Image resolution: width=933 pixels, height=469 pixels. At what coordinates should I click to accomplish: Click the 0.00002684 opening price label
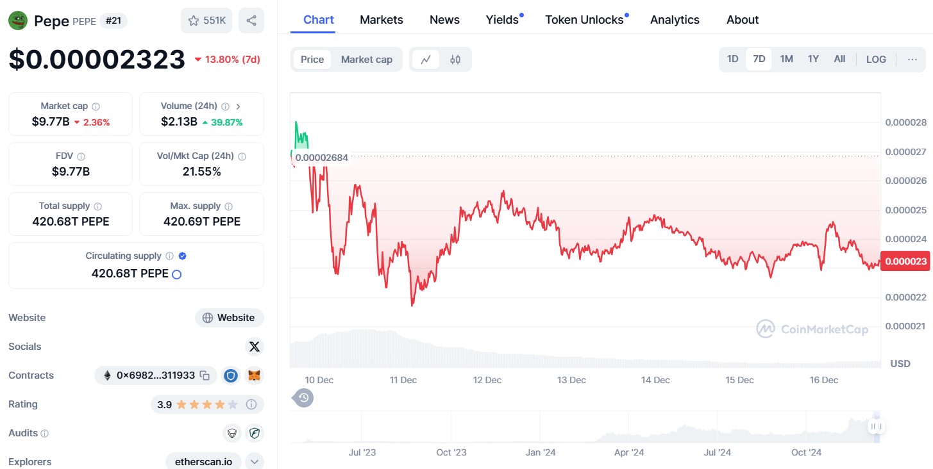tap(321, 158)
